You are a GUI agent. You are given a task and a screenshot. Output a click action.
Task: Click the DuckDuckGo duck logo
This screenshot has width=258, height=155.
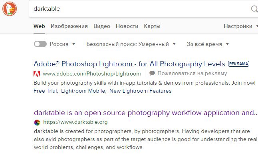(10, 9)
